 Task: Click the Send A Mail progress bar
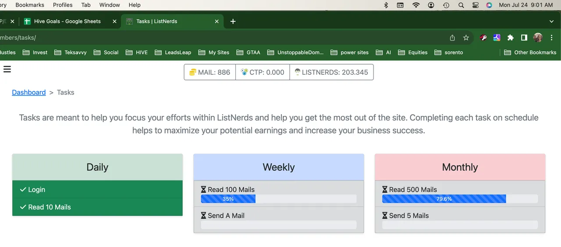[x=279, y=225]
